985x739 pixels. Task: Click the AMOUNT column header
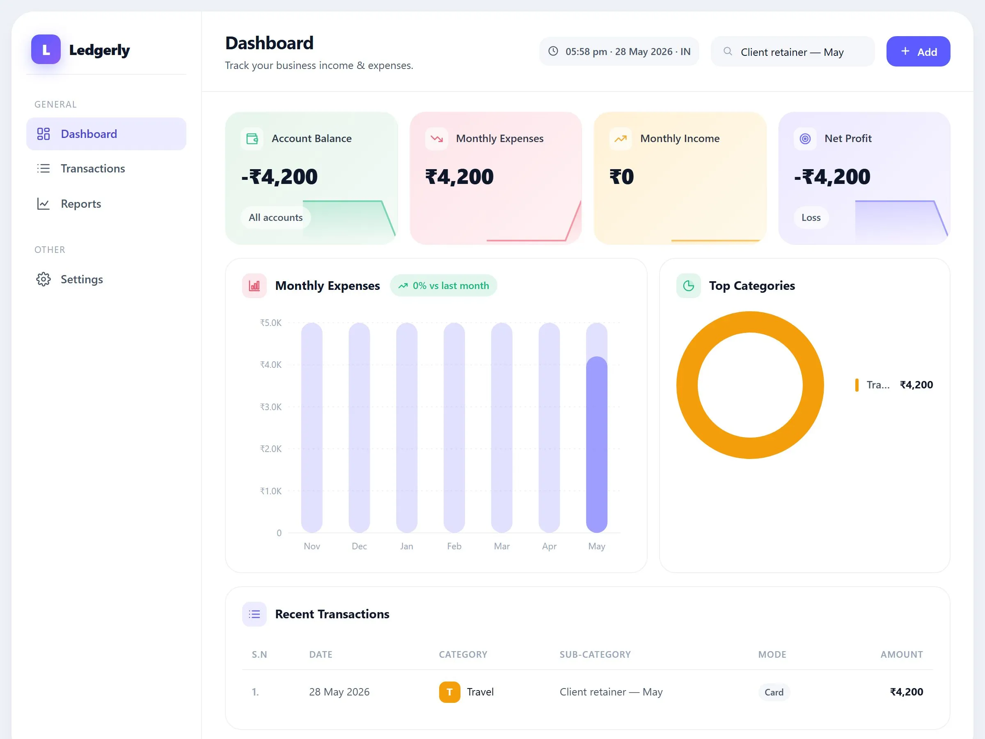click(x=902, y=655)
